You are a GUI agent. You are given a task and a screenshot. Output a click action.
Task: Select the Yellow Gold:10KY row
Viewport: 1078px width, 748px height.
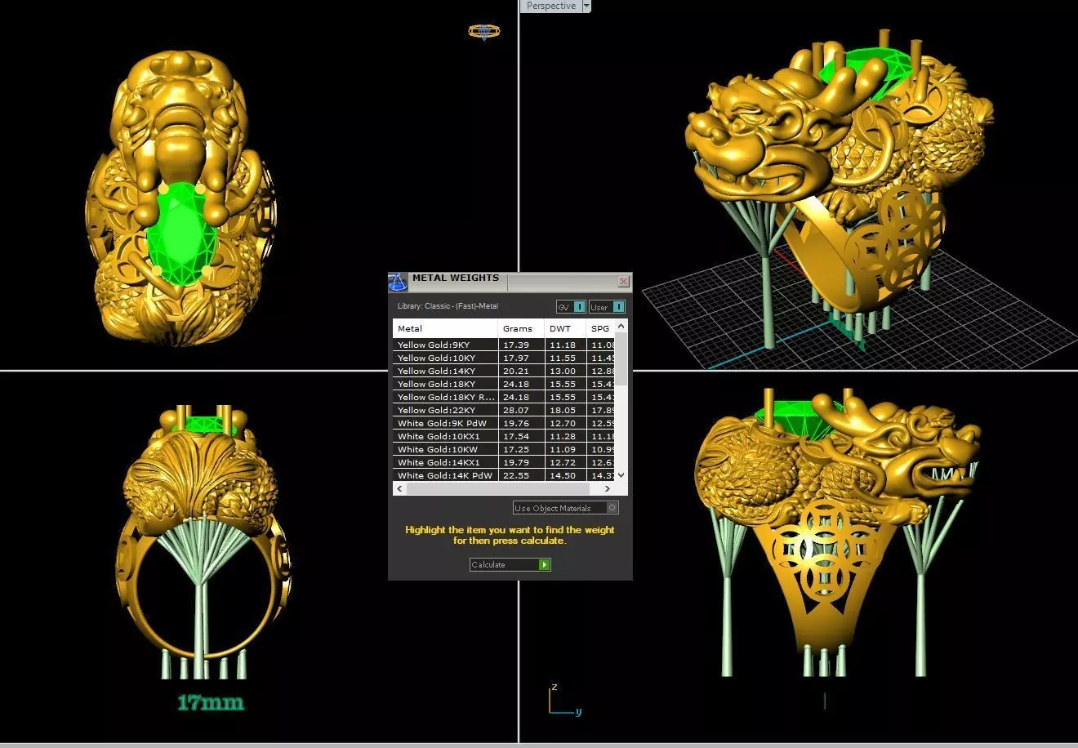(x=504, y=358)
